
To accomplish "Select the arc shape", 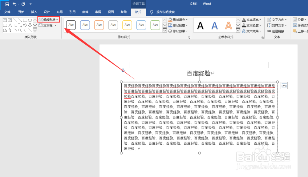I will (x=15, y=30).
